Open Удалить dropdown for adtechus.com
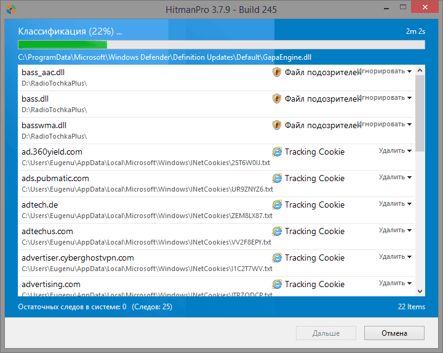Viewport: 443px width, 353px height. click(x=395, y=230)
